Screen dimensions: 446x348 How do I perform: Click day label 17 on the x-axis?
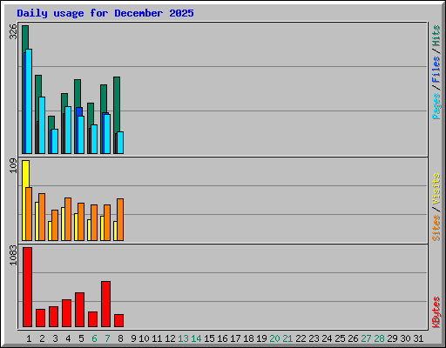(235, 338)
